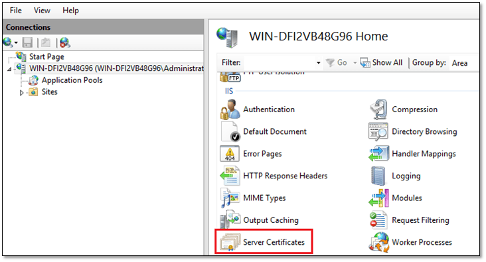The width and height of the screenshot is (486, 262).
Task: Click the up folder icon in Connections toolbar
Action: click(46, 42)
